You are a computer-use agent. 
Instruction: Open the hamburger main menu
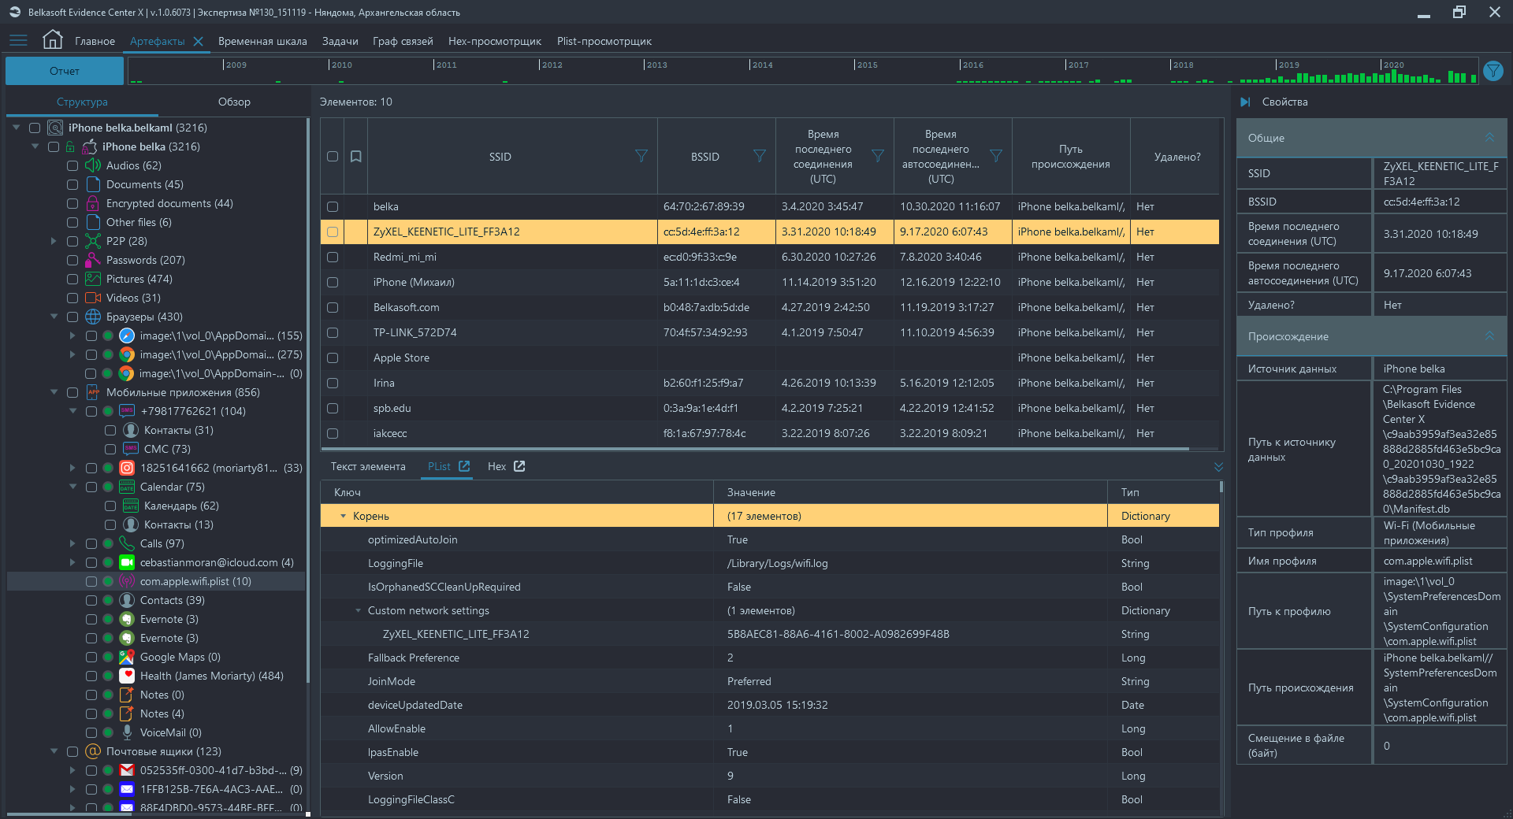pyautogui.click(x=18, y=40)
